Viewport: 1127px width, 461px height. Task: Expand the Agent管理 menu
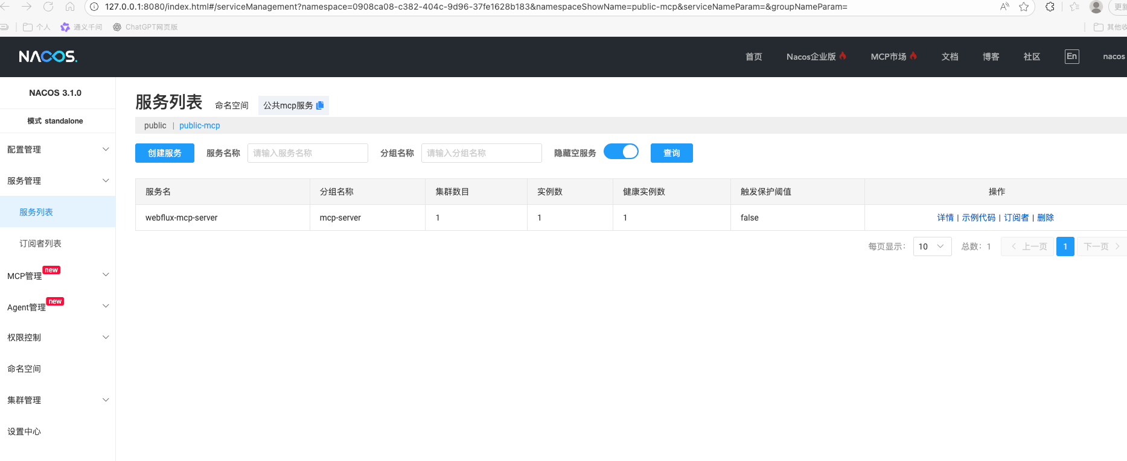[x=57, y=307]
